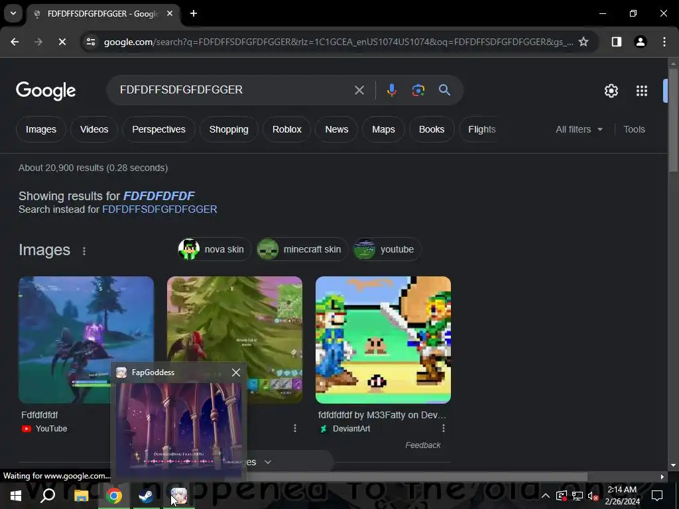The height and width of the screenshot is (509, 679).
Task: Open options for the DeviantArt image result
Action: pyautogui.click(x=444, y=429)
